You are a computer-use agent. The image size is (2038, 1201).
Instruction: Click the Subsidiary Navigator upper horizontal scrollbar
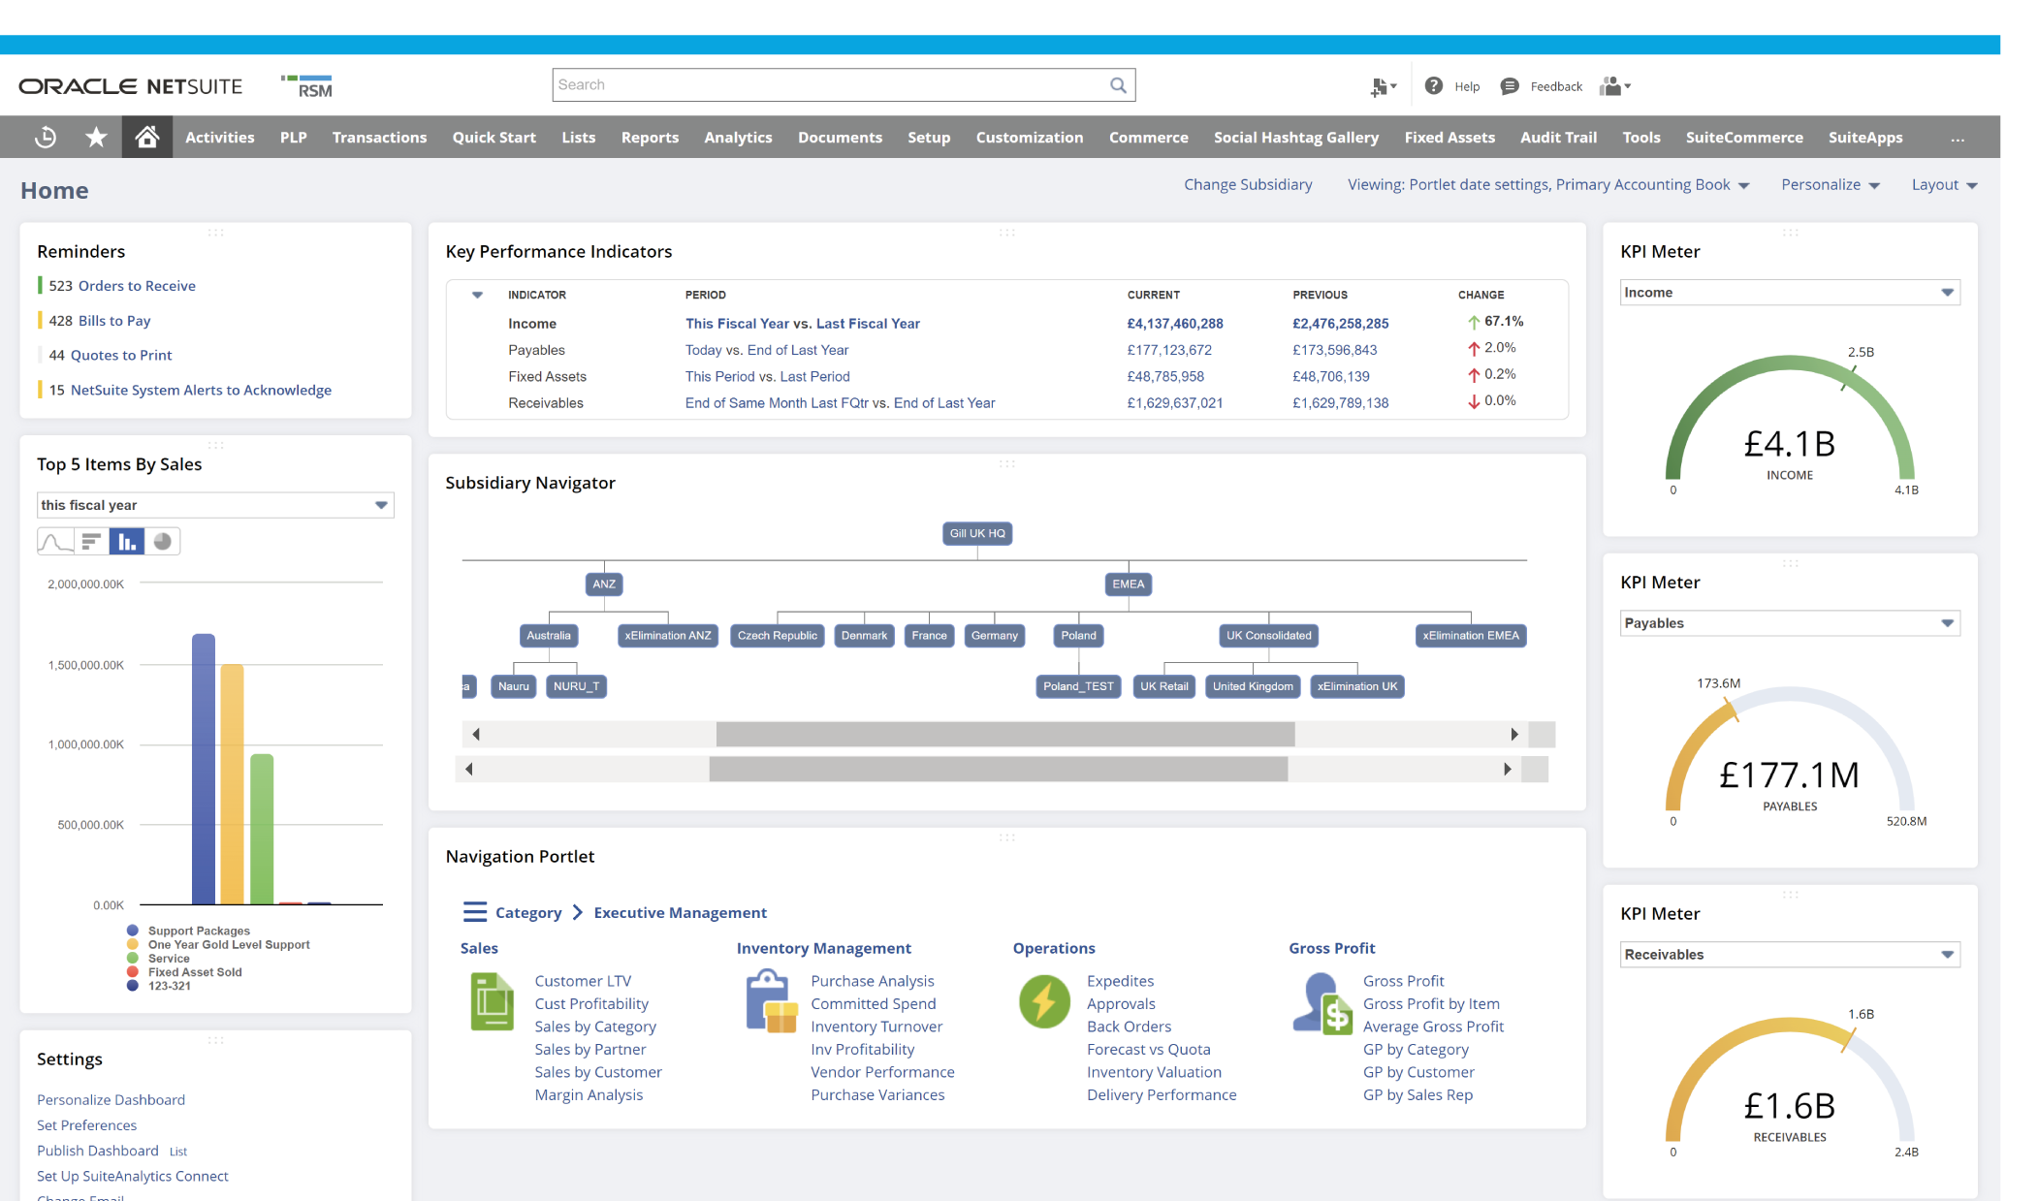click(1004, 735)
